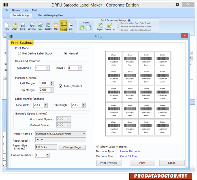Enable Barcode Header From Data Sheet

tap(118, 27)
